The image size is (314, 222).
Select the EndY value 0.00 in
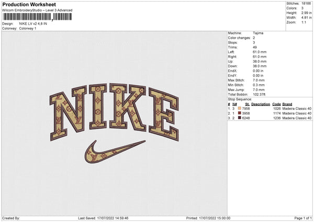point(258,76)
